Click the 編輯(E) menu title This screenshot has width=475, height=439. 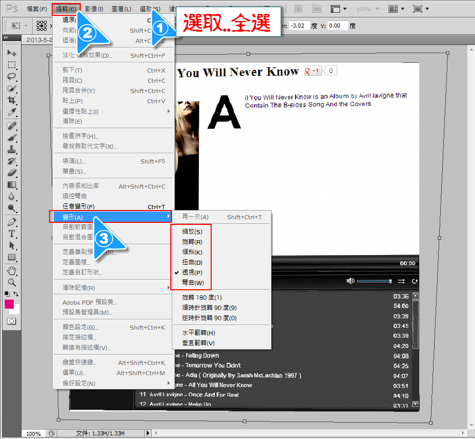tap(66, 9)
